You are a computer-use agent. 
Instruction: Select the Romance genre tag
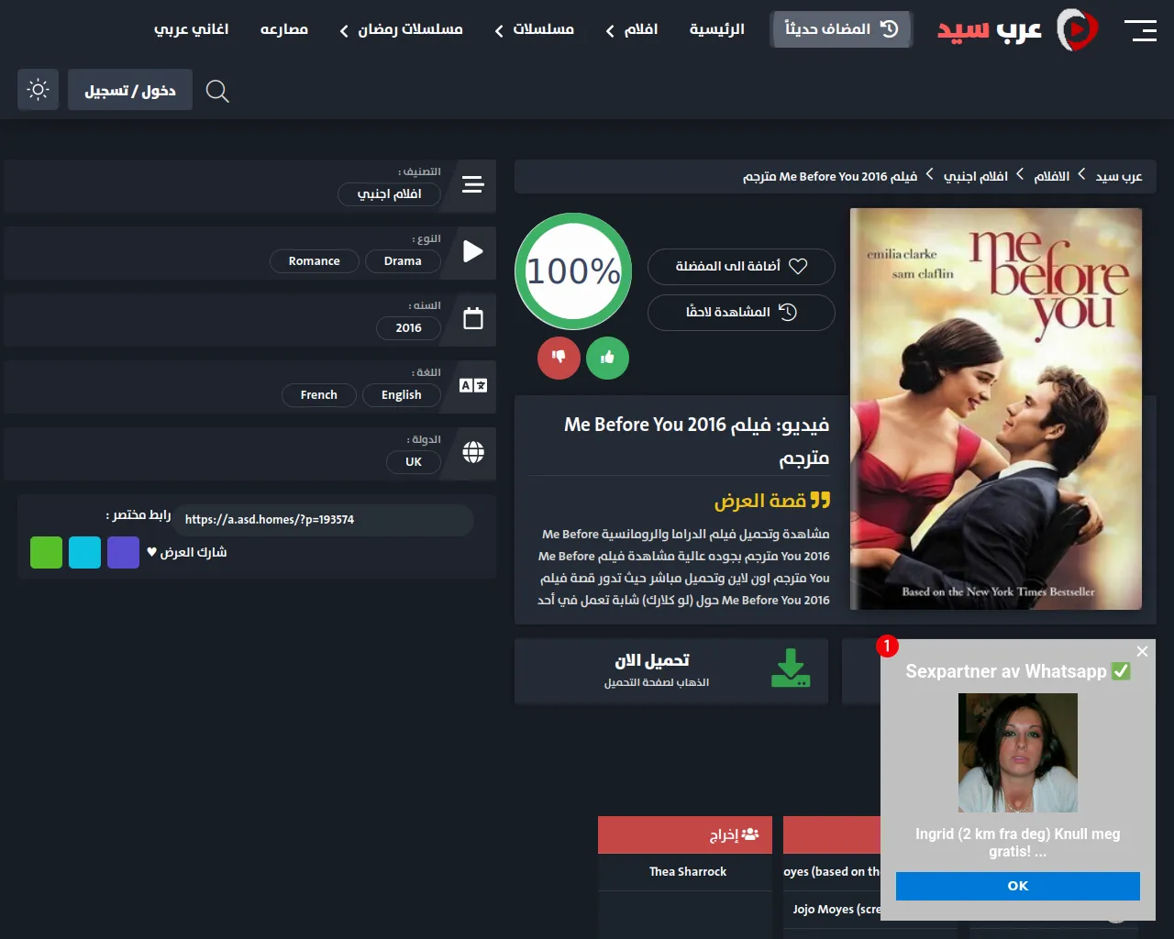click(x=314, y=261)
